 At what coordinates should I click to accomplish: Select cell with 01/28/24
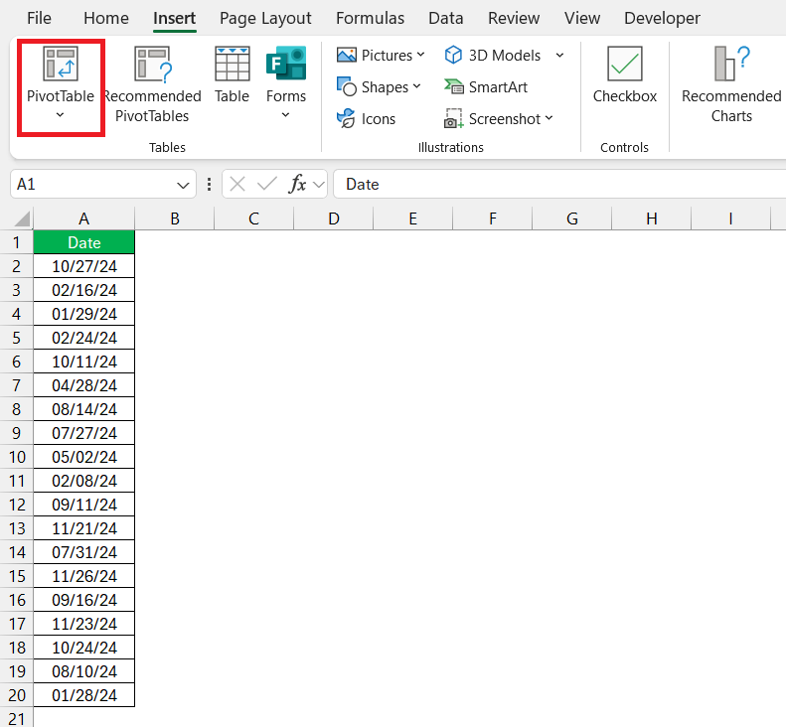[x=84, y=695]
